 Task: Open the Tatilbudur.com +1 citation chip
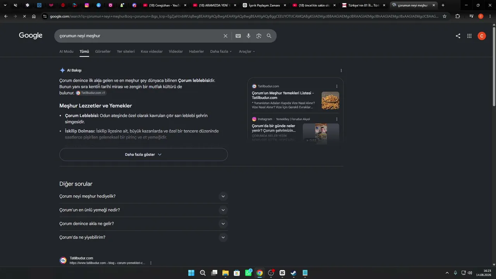pos(91,93)
